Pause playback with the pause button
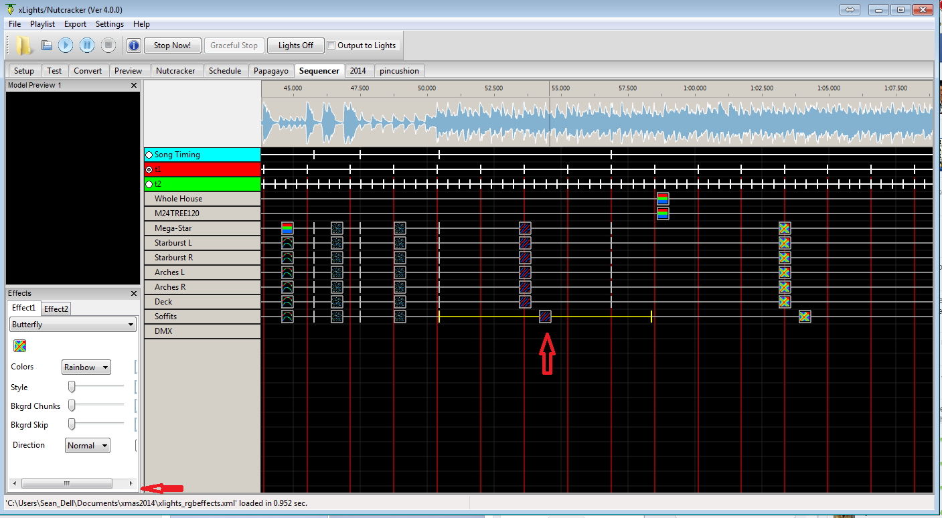The height and width of the screenshot is (518, 942). point(87,46)
